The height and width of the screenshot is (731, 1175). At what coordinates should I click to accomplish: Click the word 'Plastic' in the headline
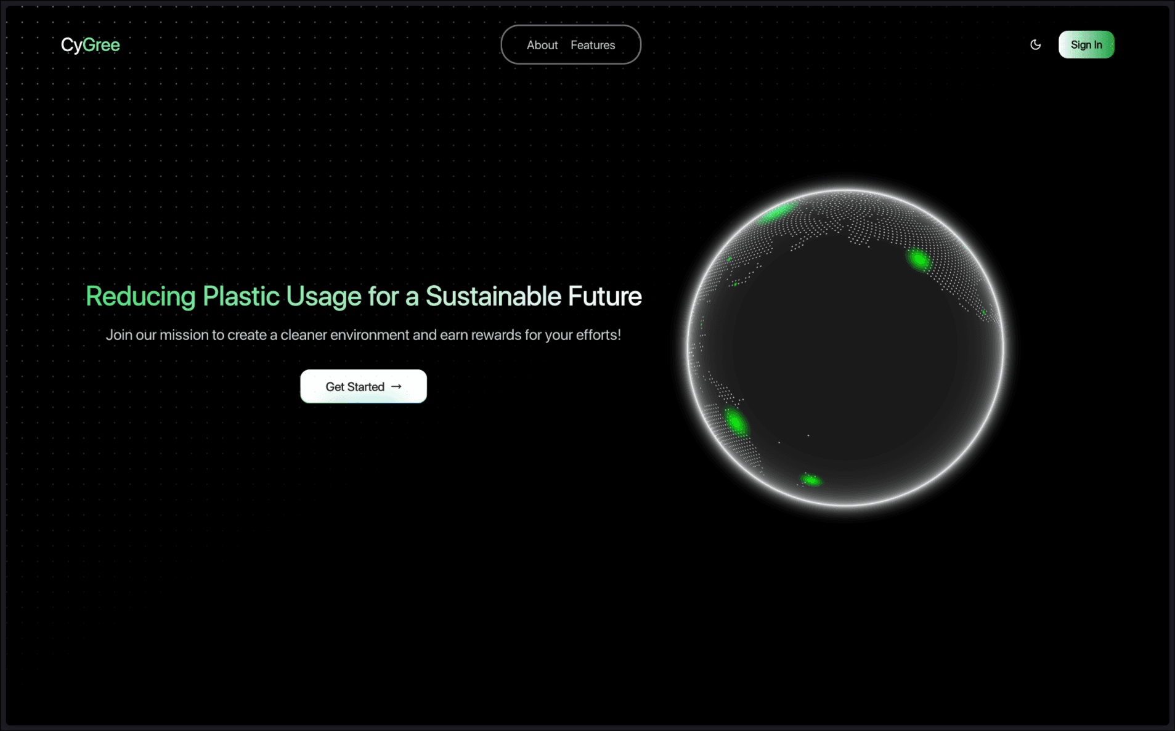241,296
